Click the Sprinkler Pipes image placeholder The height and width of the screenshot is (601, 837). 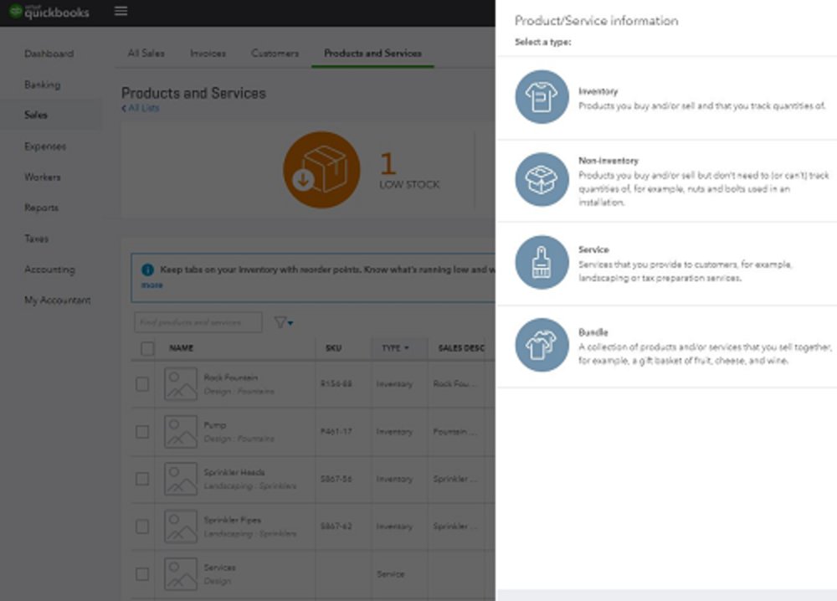(181, 527)
